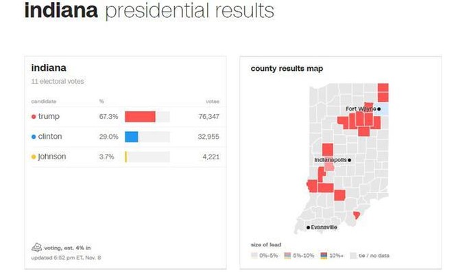Click the pink county below Indianapolis label
The image size is (456, 272).
[x=329, y=167]
